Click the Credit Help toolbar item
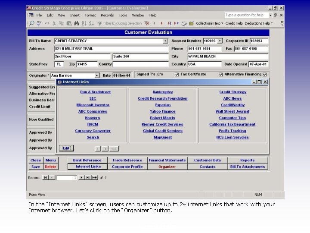The height and width of the screenshot is (233, 310). pos(234,23)
